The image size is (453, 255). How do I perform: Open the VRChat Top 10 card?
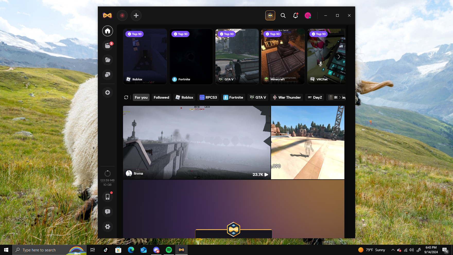click(326, 56)
